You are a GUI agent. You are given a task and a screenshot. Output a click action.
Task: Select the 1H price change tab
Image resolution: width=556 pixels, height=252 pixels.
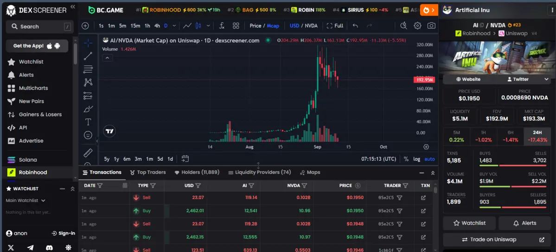483,137
